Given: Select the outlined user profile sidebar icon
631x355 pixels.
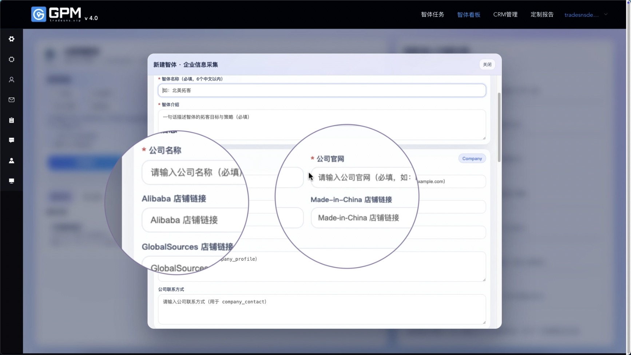Looking at the screenshot, I should (12, 80).
